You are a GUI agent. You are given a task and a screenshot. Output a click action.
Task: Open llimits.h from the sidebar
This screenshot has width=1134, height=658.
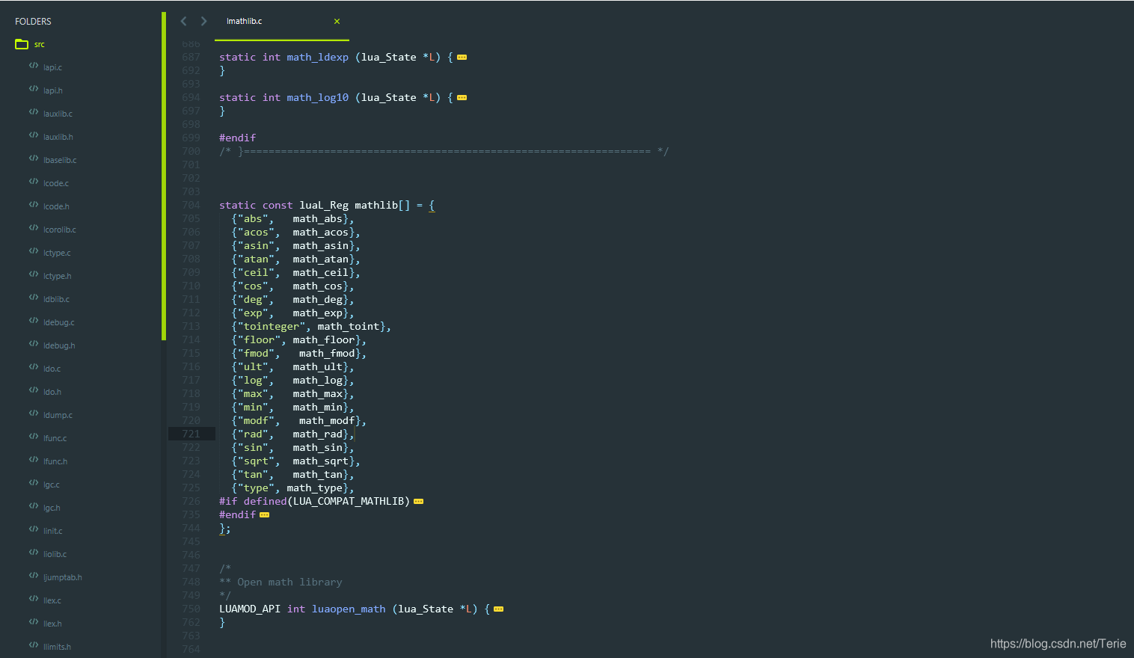coord(57,647)
